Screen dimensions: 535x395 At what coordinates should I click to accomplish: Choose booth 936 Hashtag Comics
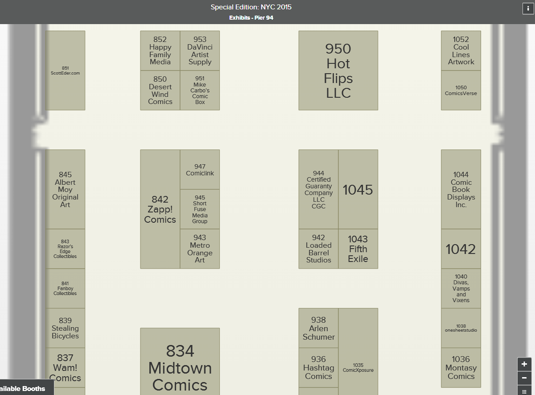(318, 368)
